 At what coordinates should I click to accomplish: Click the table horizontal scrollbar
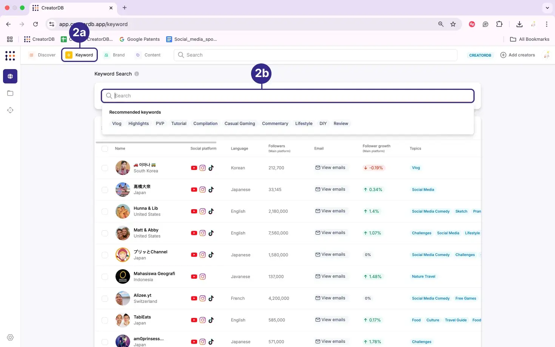156,142
